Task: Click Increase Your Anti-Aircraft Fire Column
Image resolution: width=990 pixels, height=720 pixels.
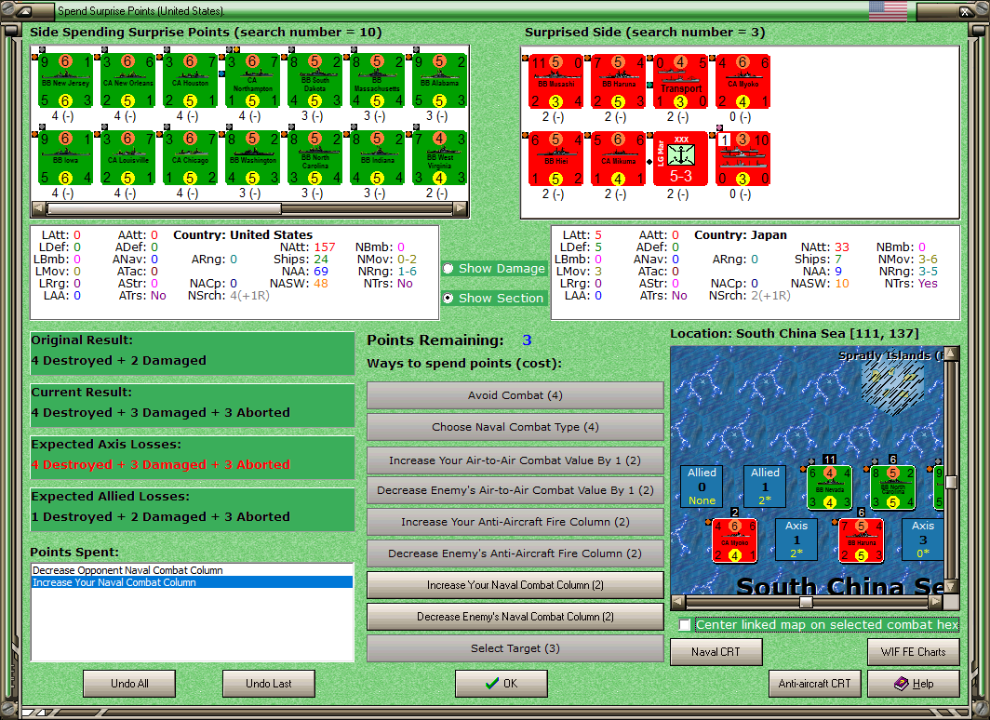Action: click(515, 522)
